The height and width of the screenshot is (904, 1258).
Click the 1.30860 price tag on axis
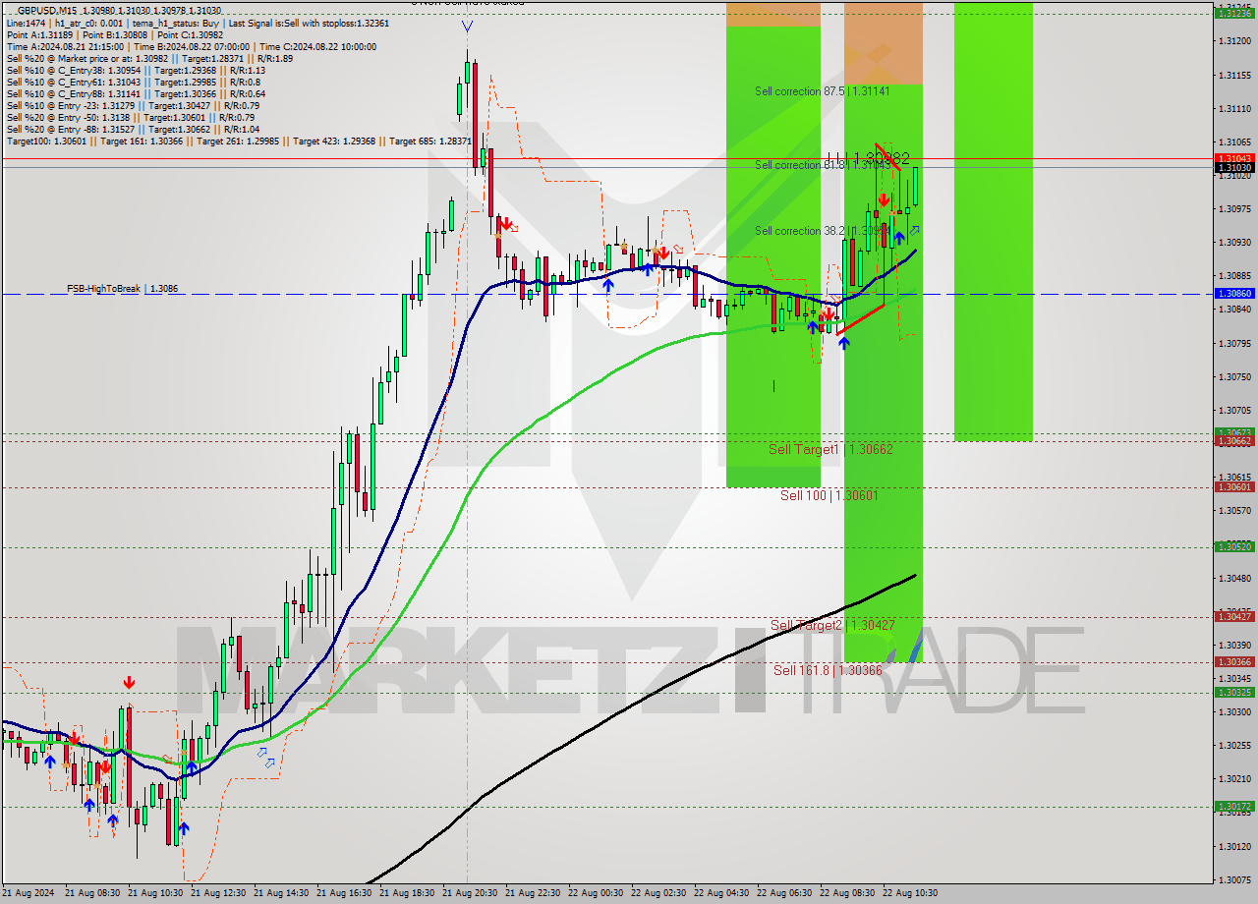1234,294
